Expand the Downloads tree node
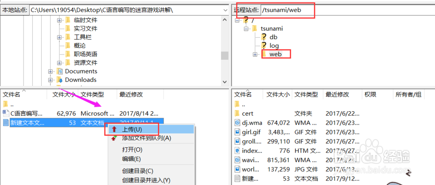435x185 pixels. tap(50, 80)
